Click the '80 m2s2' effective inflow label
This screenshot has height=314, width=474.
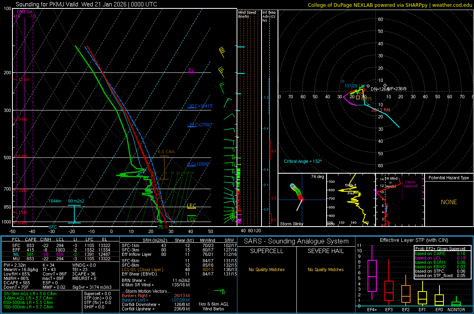click(76, 201)
